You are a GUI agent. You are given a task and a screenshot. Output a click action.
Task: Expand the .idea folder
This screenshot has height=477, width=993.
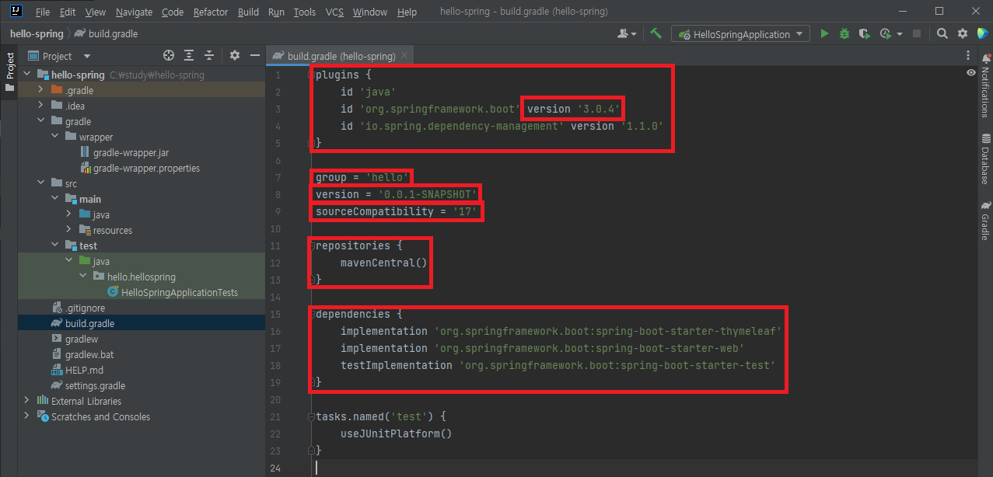[40, 106]
